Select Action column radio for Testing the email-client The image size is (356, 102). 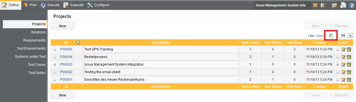(338, 72)
